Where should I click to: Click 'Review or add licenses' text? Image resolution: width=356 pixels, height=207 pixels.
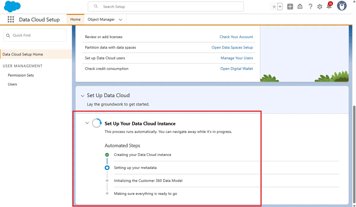click(x=104, y=37)
